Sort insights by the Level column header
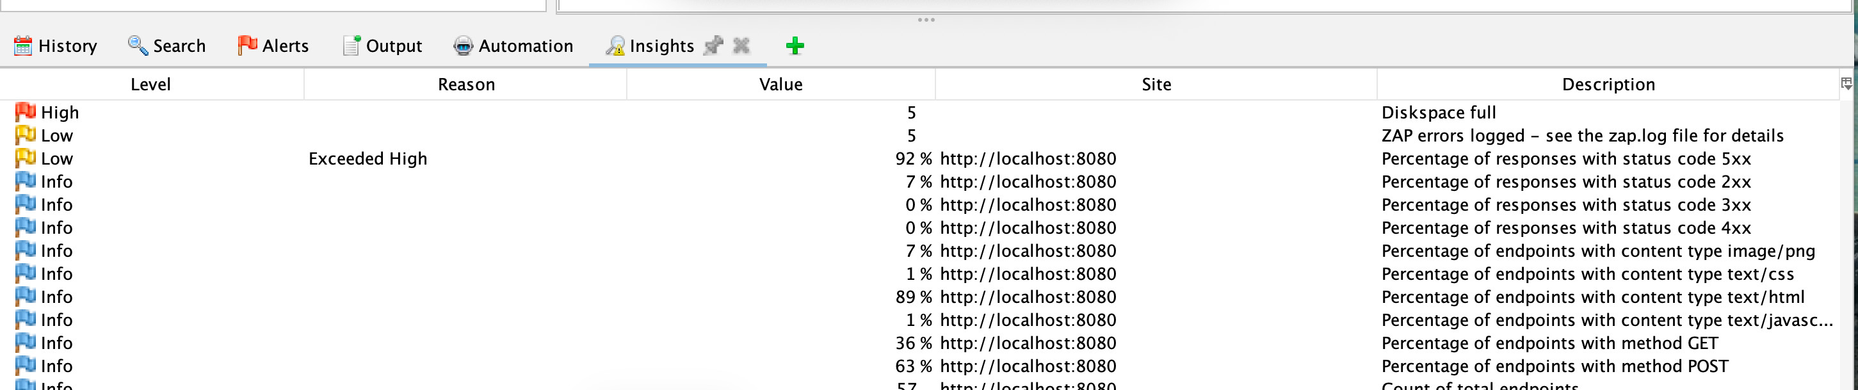The width and height of the screenshot is (1858, 390). coord(152,84)
